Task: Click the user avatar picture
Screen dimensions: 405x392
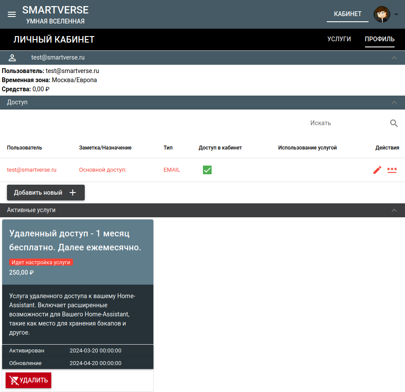Action: pos(382,14)
